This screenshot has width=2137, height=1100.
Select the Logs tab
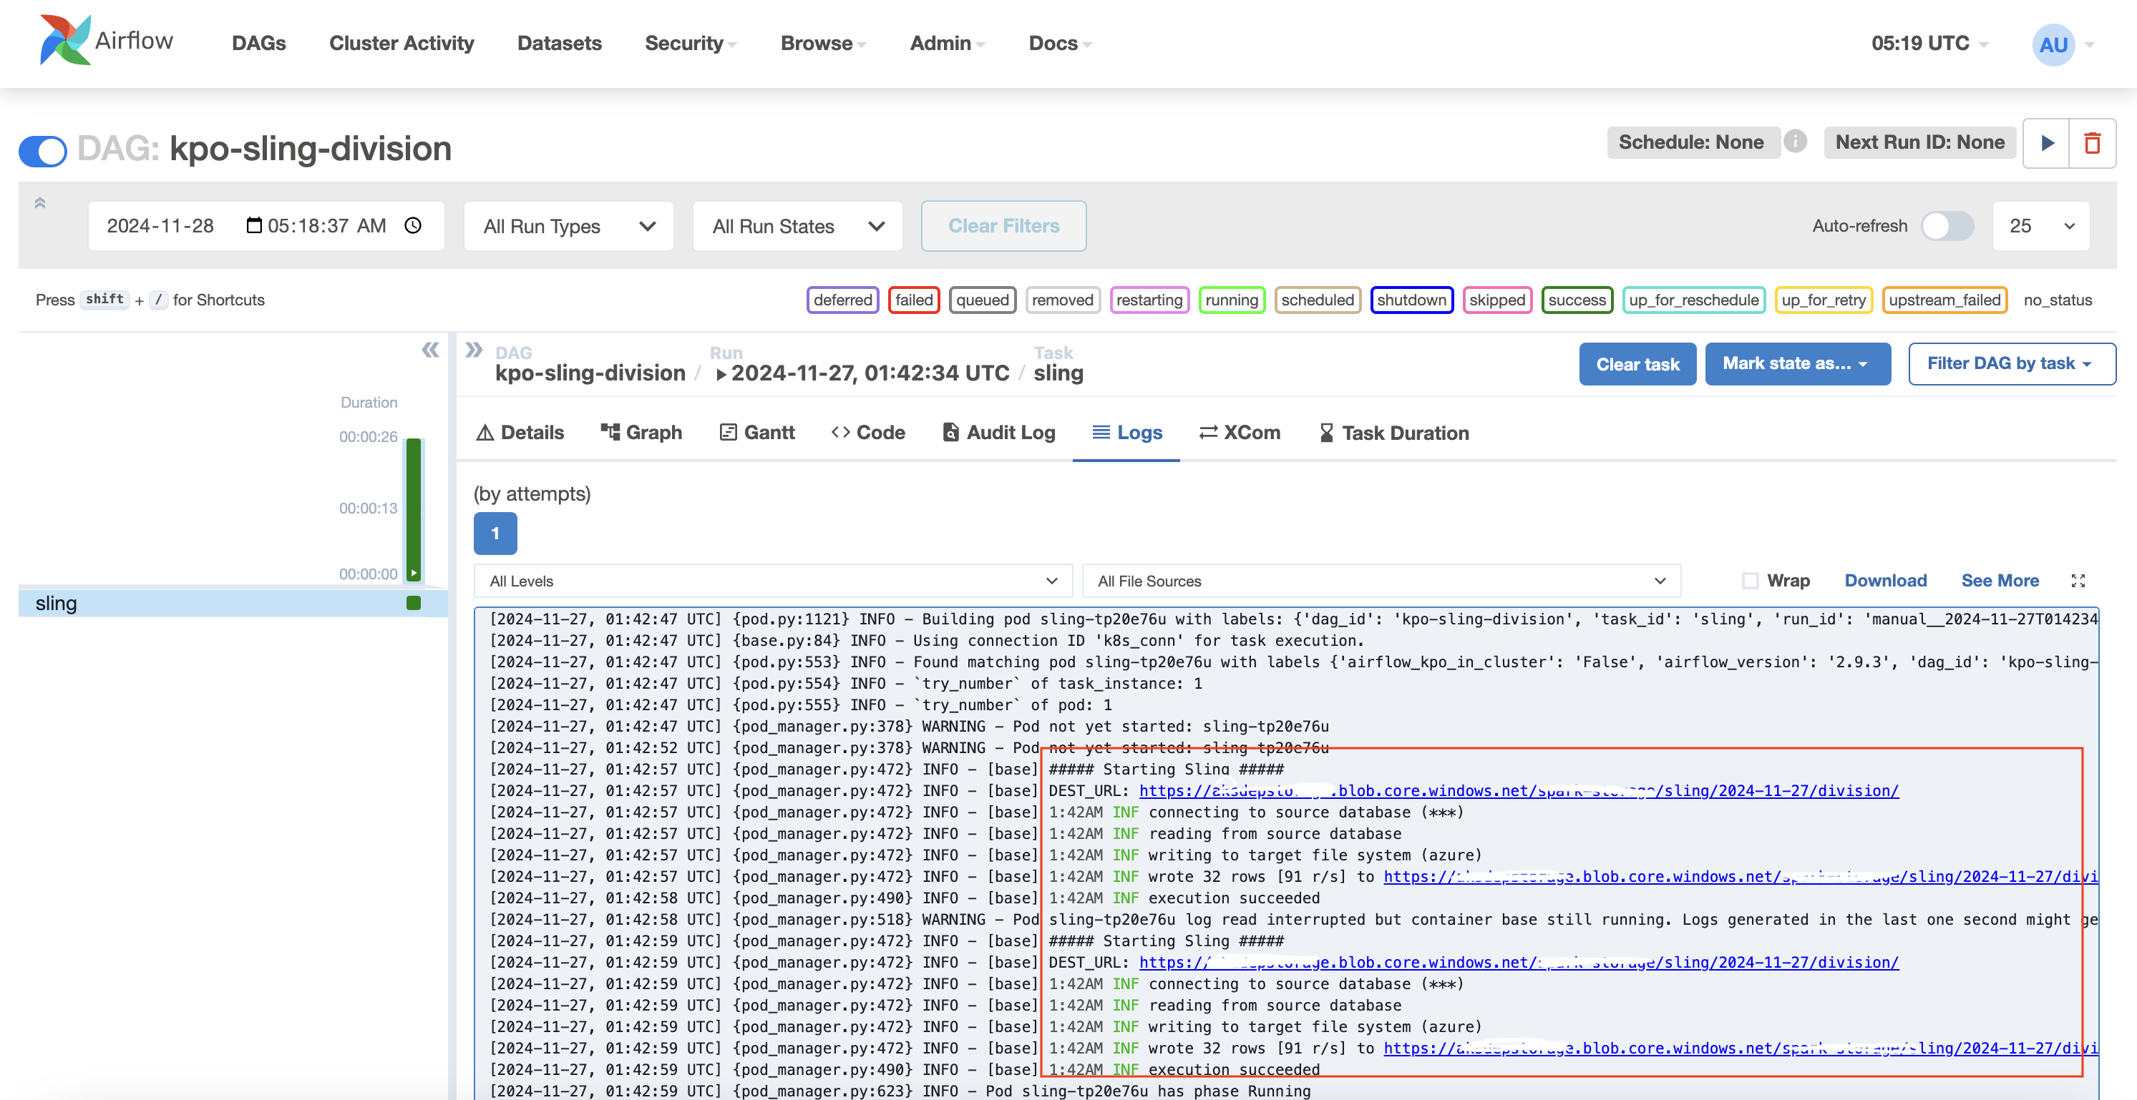1126,433
